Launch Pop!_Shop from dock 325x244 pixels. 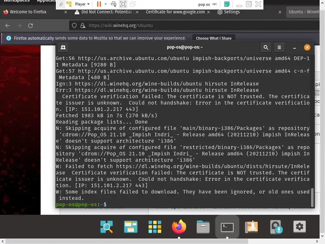[x=251, y=227]
